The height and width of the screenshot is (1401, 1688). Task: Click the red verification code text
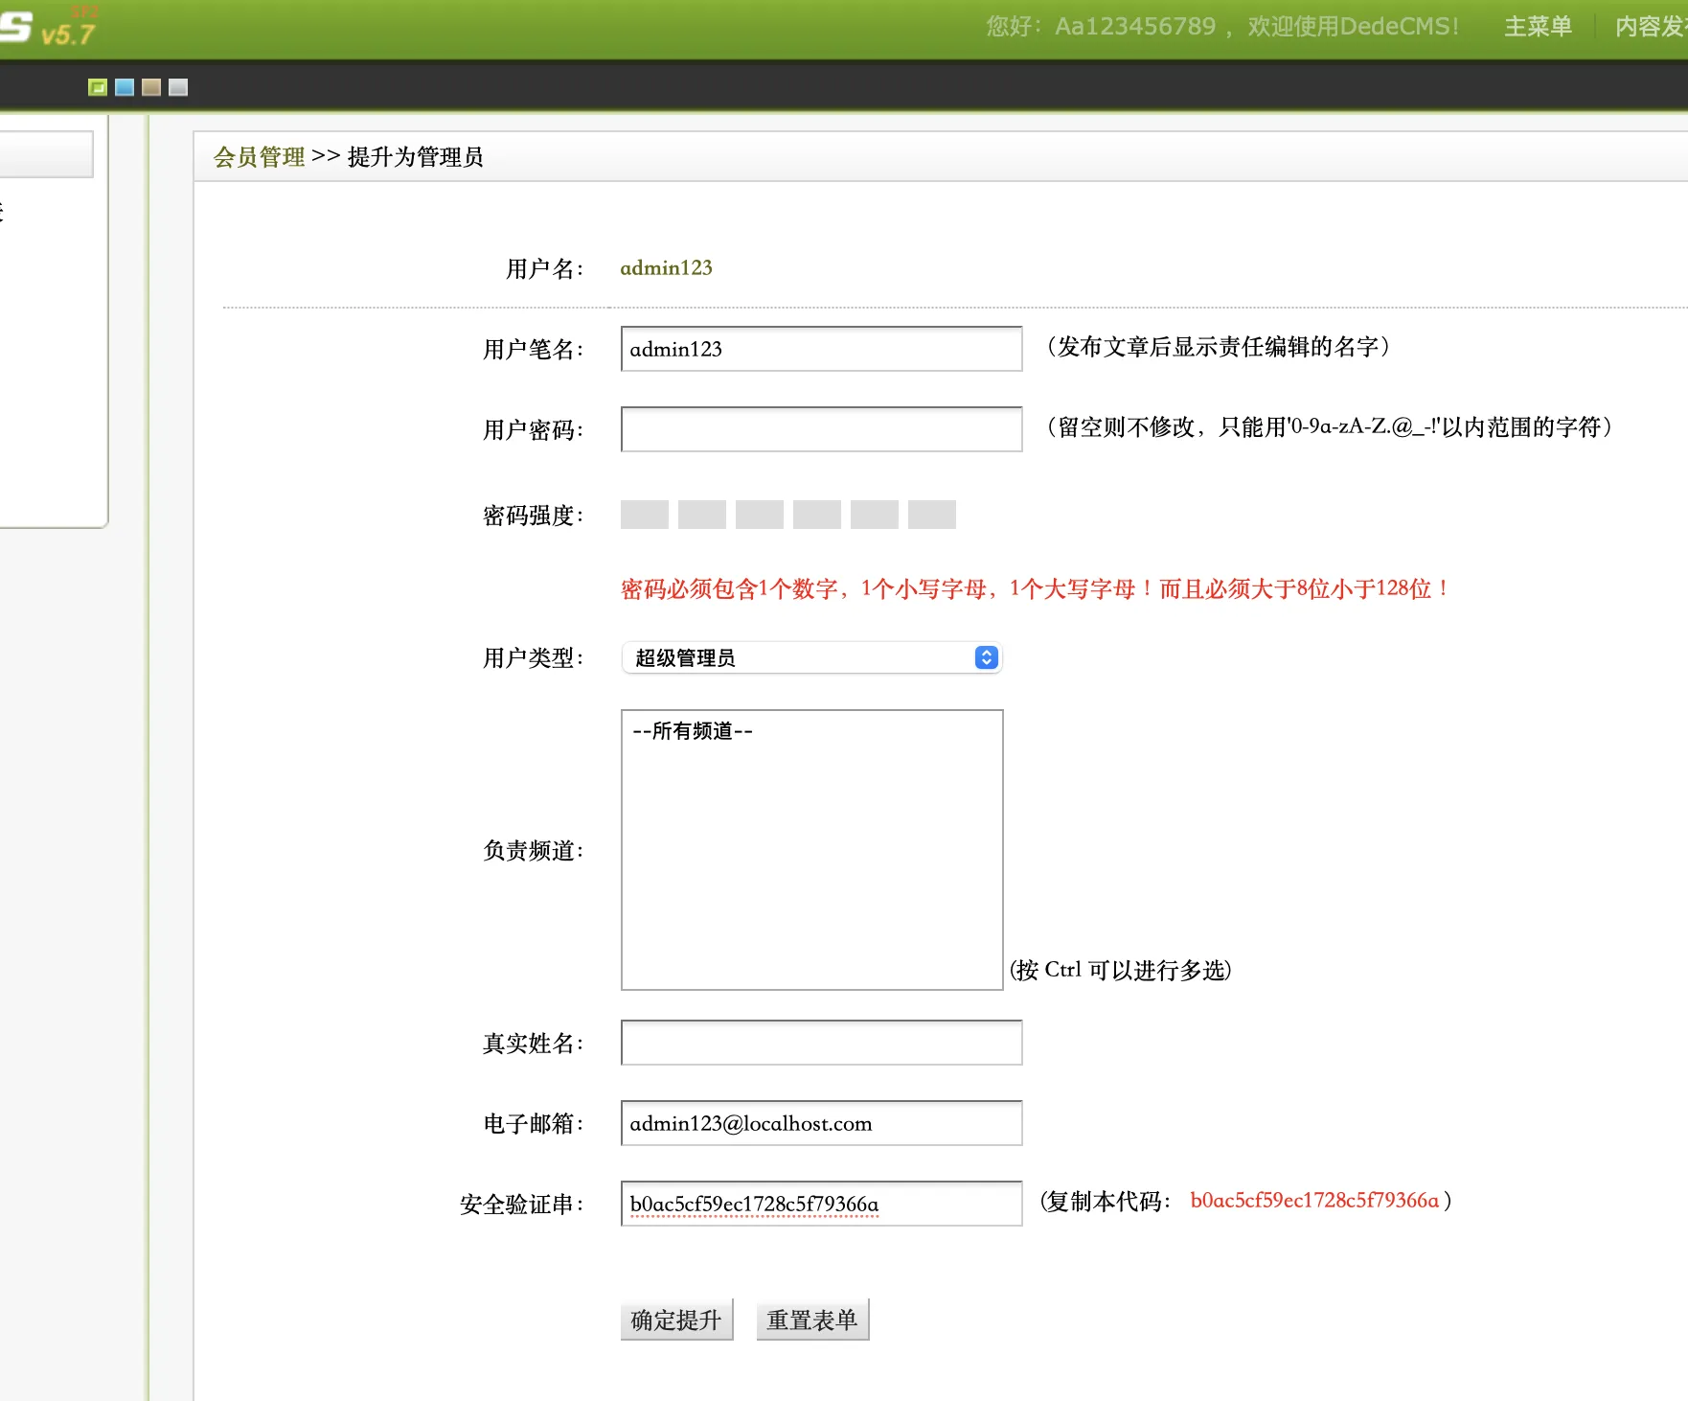(1314, 1201)
